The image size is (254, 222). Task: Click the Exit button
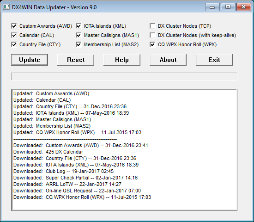214,60
